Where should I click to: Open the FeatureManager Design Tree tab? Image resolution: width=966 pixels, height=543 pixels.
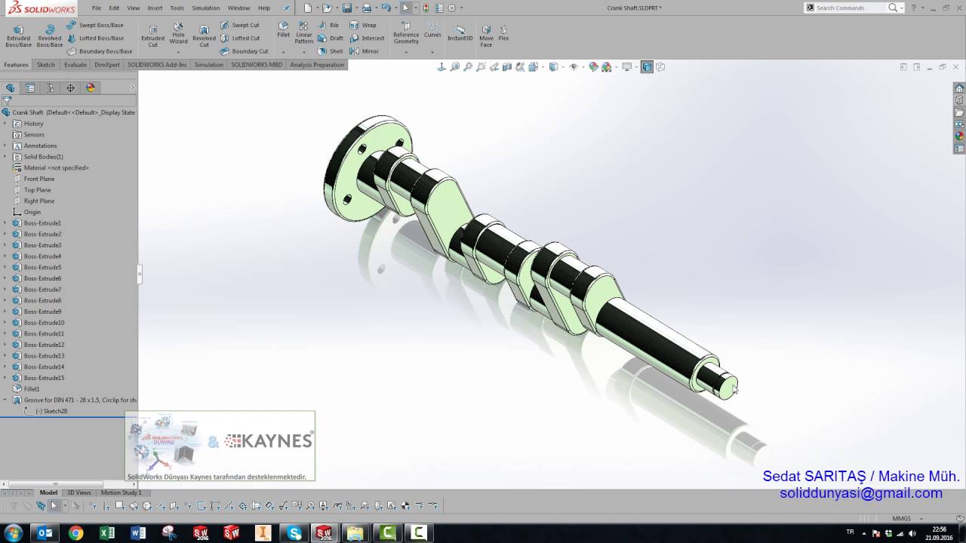click(x=10, y=87)
